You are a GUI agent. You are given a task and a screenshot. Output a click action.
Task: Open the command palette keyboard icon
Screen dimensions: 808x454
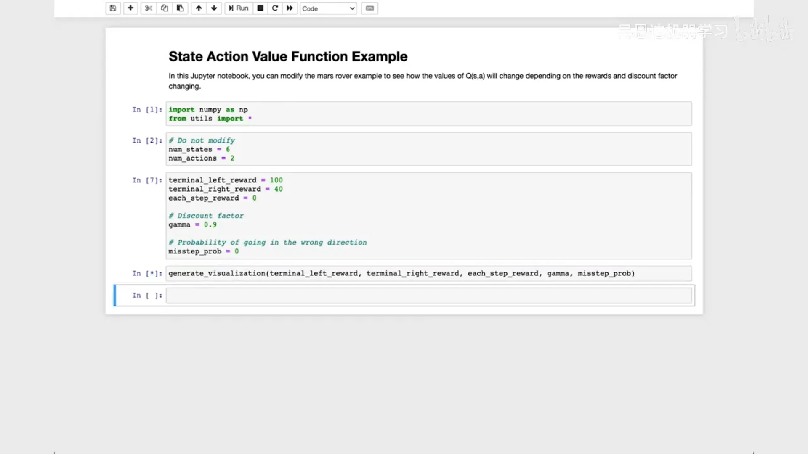[x=369, y=8]
